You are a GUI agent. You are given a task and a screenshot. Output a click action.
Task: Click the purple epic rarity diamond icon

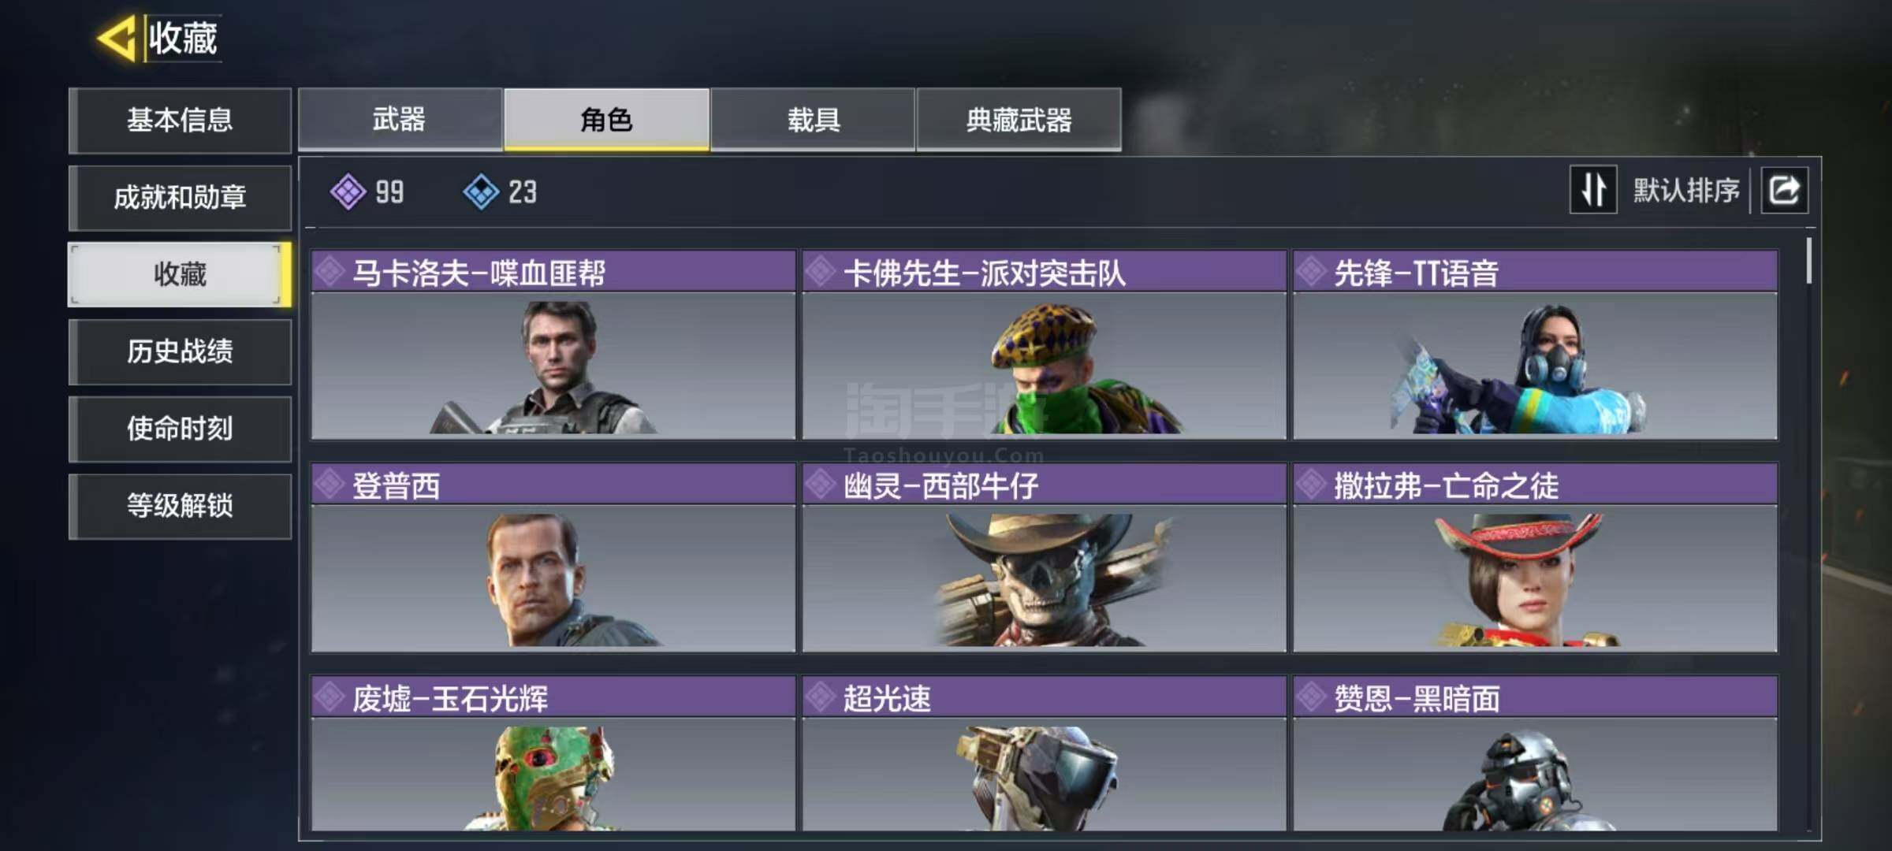pos(348,191)
